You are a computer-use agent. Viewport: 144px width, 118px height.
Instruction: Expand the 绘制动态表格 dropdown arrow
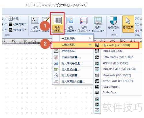(103, 31)
